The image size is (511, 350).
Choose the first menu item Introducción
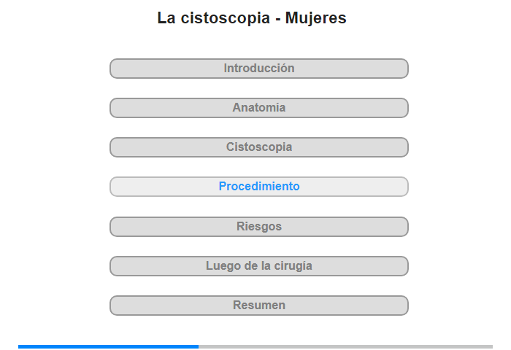pyautogui.click(x=258, y=69)
